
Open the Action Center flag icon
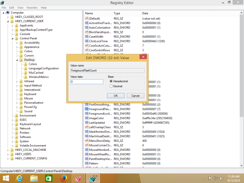(x=210, y=178)
